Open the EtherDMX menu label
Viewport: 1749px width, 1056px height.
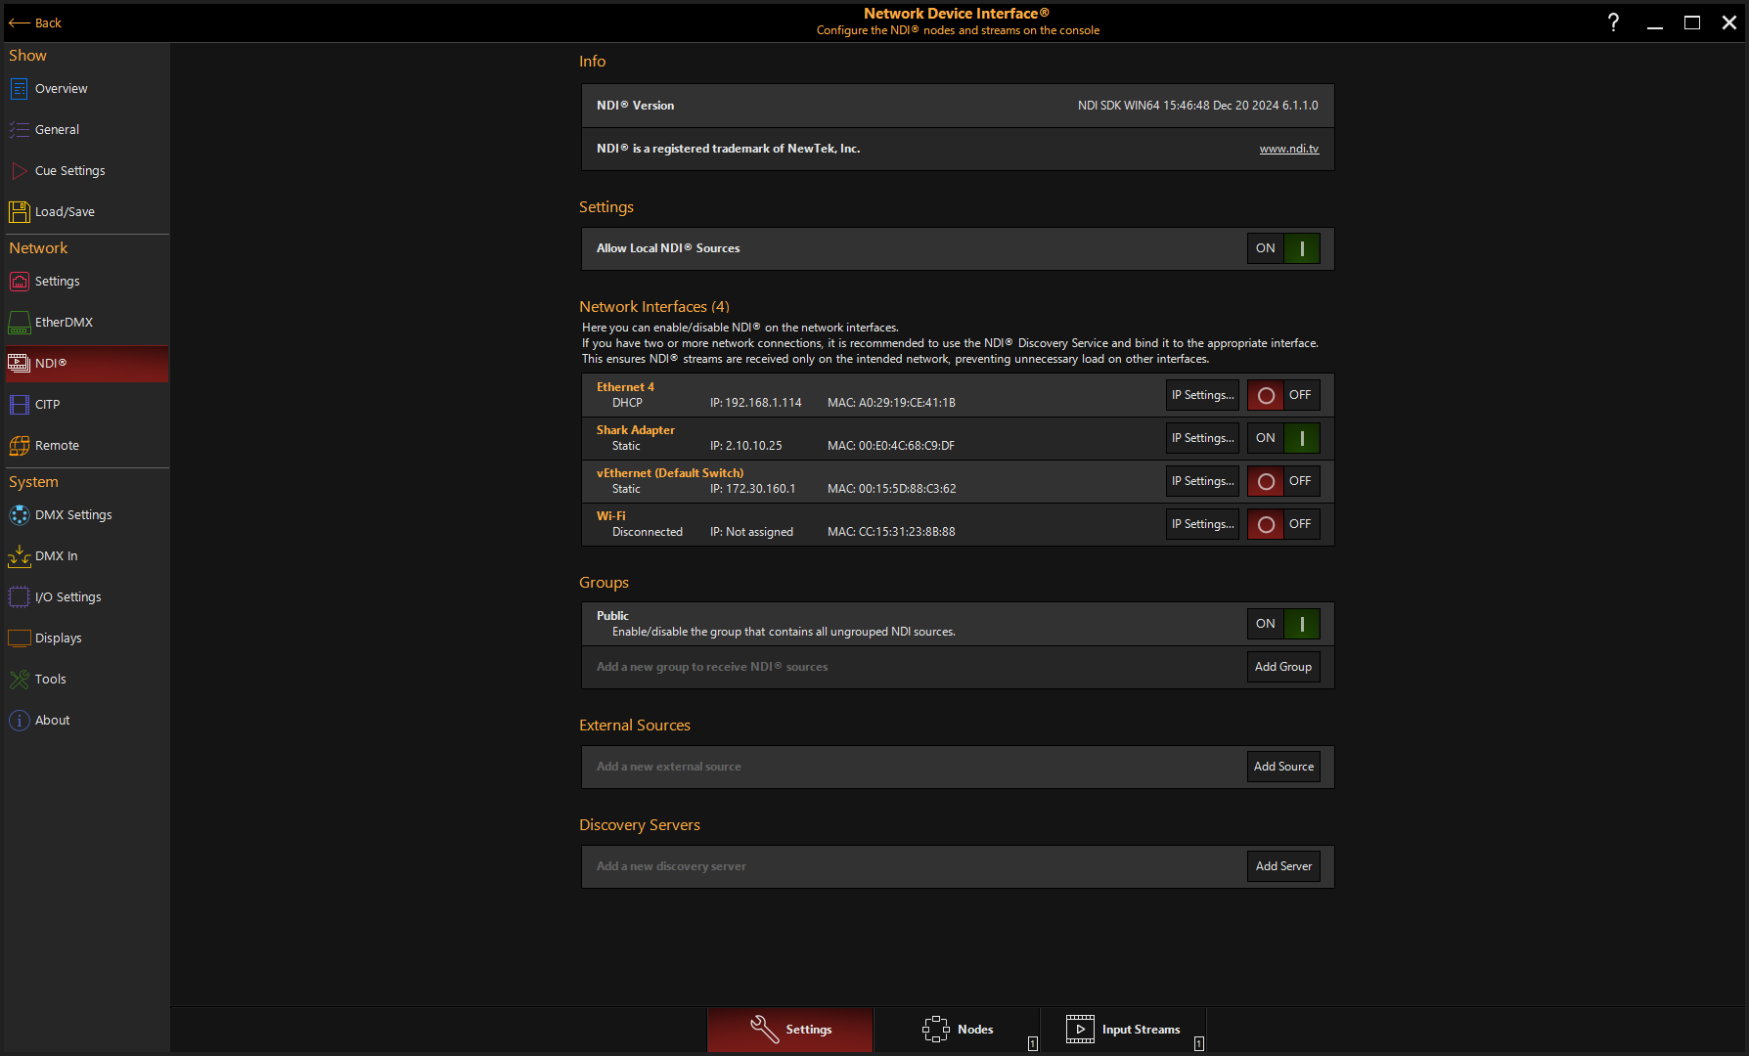coord(64,323)
